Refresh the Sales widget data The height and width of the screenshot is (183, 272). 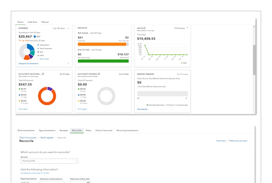point(144,28)
